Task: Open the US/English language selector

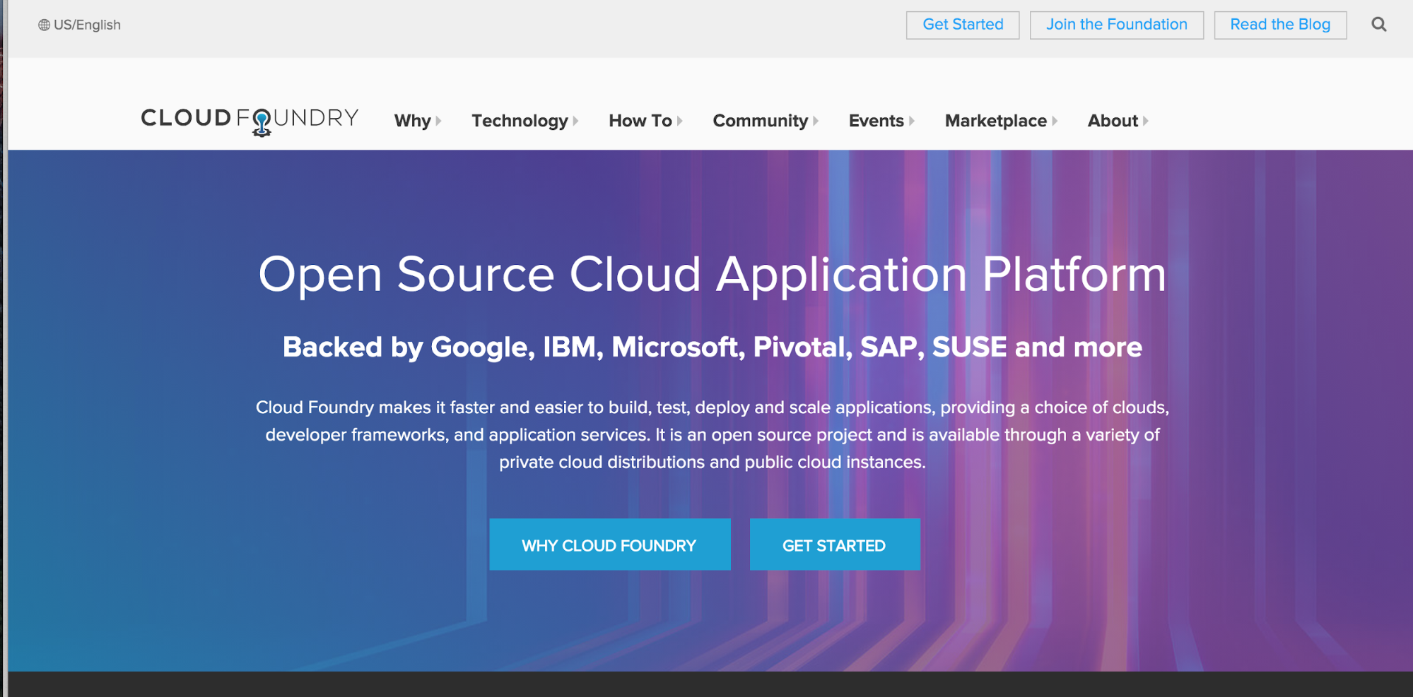Action: point(80,25)
